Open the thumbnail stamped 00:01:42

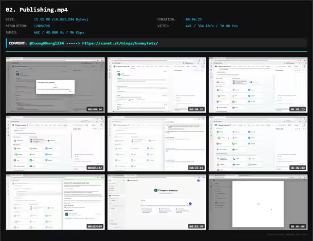tap(55, 144)
